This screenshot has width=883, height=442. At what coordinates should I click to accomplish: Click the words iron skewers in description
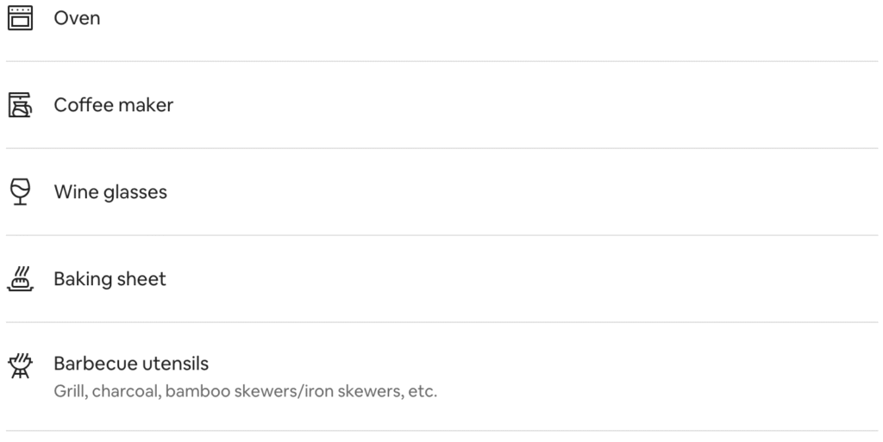click(x=352, y=391)
